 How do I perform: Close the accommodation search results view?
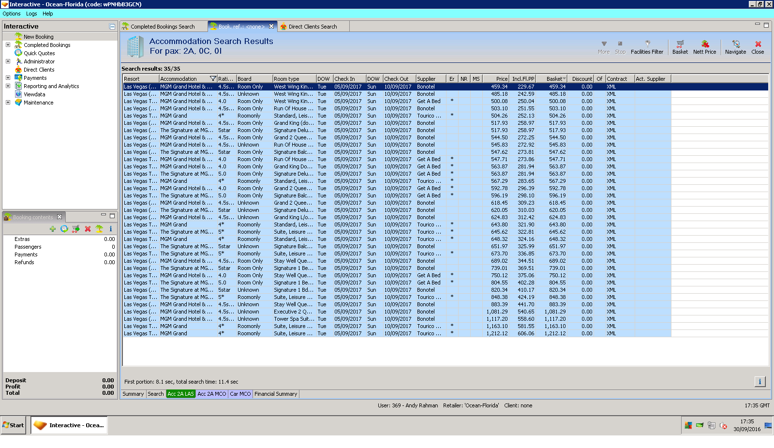tap(758, 47)
